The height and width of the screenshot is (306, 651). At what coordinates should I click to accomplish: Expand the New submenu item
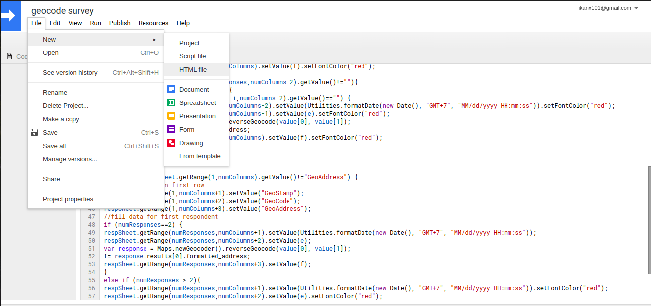96,39
